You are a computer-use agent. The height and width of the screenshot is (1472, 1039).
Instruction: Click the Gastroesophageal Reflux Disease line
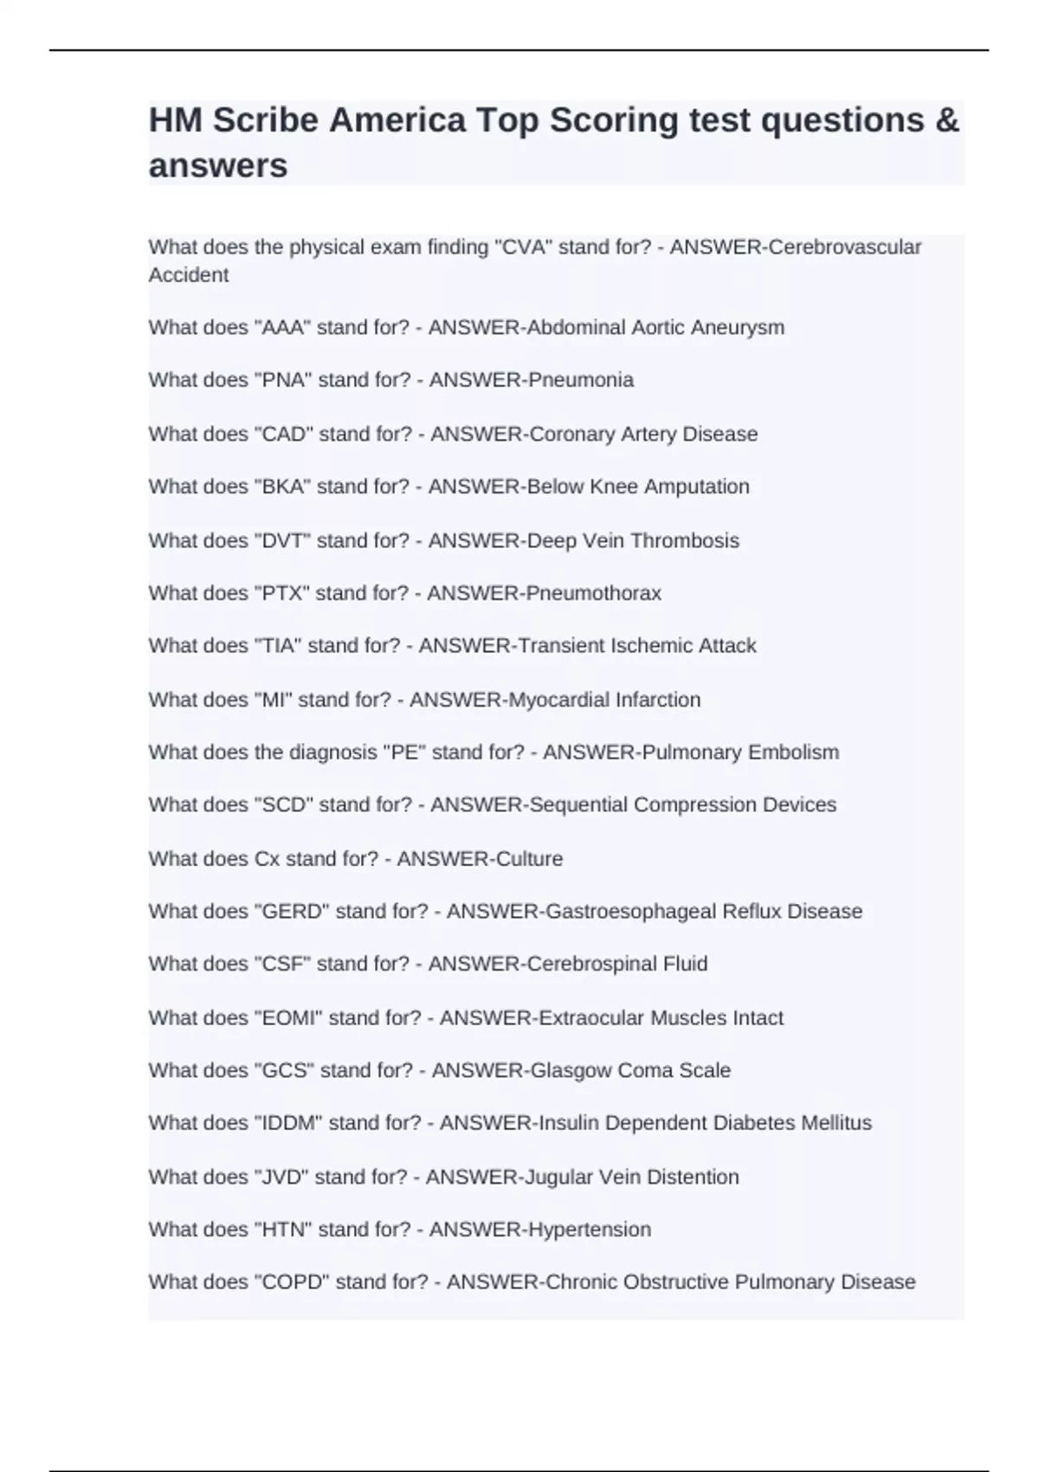(x=505, y=912)
